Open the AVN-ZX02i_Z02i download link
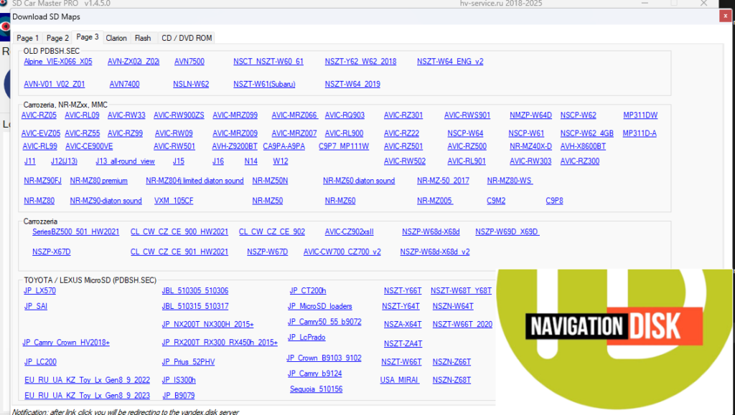Image resolution: width=735 pixels, height=415 pixels. pos(133,62)
